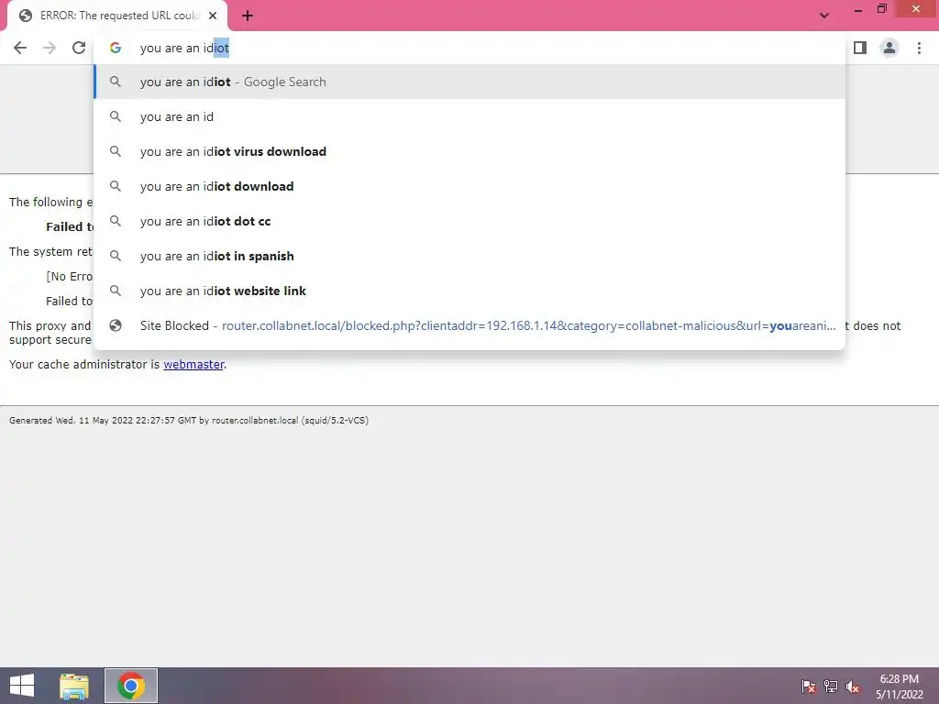Image resolution: width=939 pixels, height=704 pixels.
Task: Click search icon beside 'idiot dot cc'
Action: coord(116,221)
